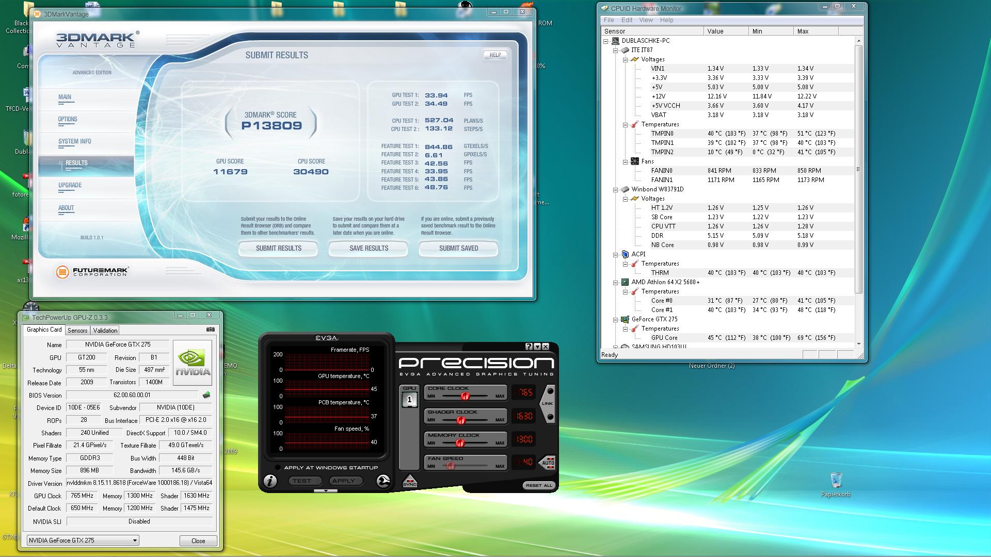Image resolution: width=991 pixels, height=557 pixels.
Task: Select GPU 1 button in Precision
Action: pyautogui.click(x=409, y=399)
